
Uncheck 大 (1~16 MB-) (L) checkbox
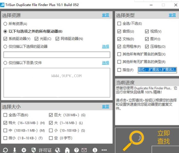pos(51,123)
